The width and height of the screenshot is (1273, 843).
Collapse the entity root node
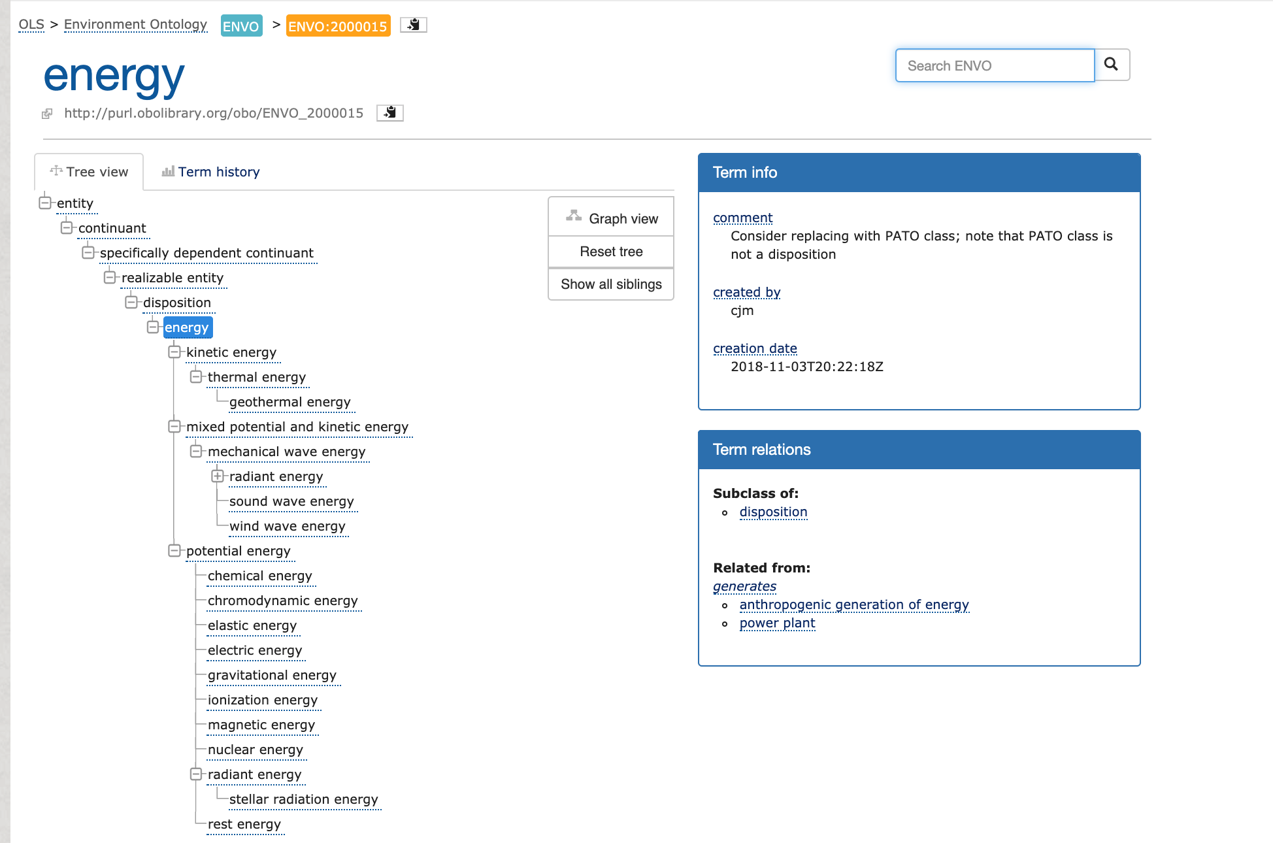tap(44, 203)
